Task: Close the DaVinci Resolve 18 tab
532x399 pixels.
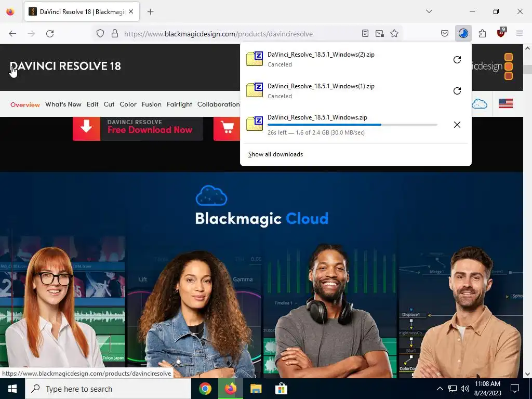Action: click(x=131, y=11)
